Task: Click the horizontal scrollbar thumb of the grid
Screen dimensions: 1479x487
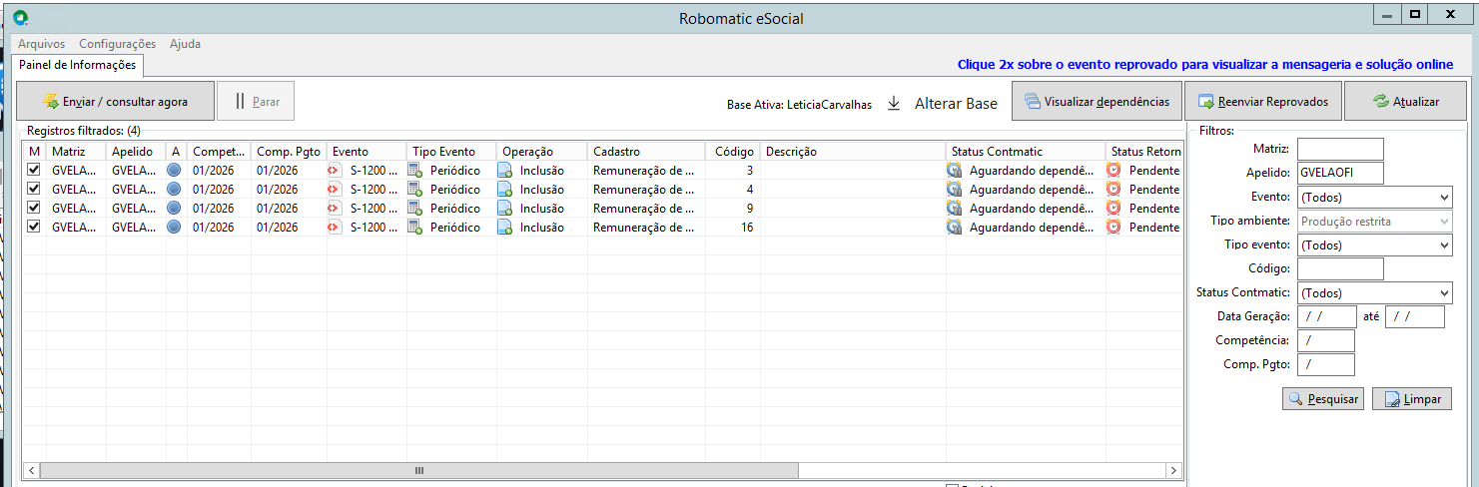Action: pyautogui.click(x=419, y=469)
